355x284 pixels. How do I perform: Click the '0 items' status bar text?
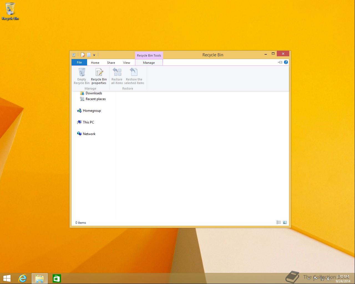click(81, 223)
